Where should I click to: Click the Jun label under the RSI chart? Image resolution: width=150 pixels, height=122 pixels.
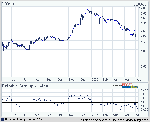pyautogui.click(x=14, y=115)
